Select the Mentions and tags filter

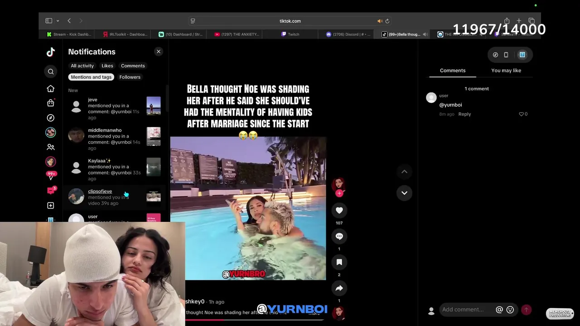(x=91, y=77)
